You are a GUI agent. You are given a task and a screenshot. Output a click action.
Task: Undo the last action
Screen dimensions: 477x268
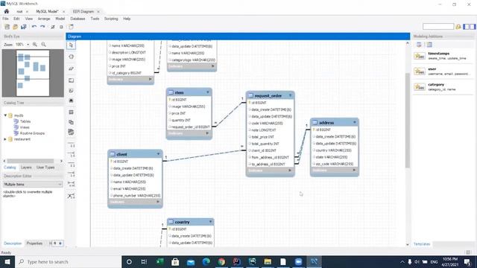(x=34, y=27)
